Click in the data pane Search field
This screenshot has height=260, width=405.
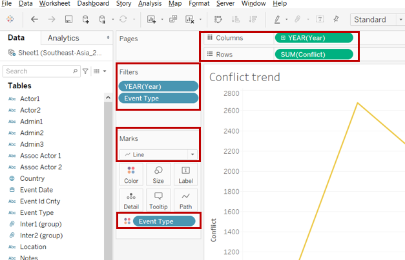[40, 71]
